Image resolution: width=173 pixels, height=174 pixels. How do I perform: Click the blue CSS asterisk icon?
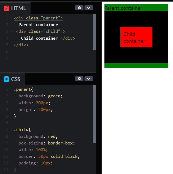point(6,79)
